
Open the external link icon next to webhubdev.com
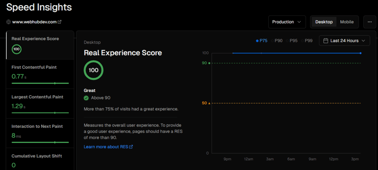point(59,22)
